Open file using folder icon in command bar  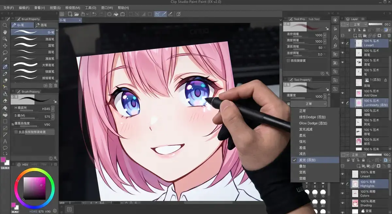click(x=76, y=14)
